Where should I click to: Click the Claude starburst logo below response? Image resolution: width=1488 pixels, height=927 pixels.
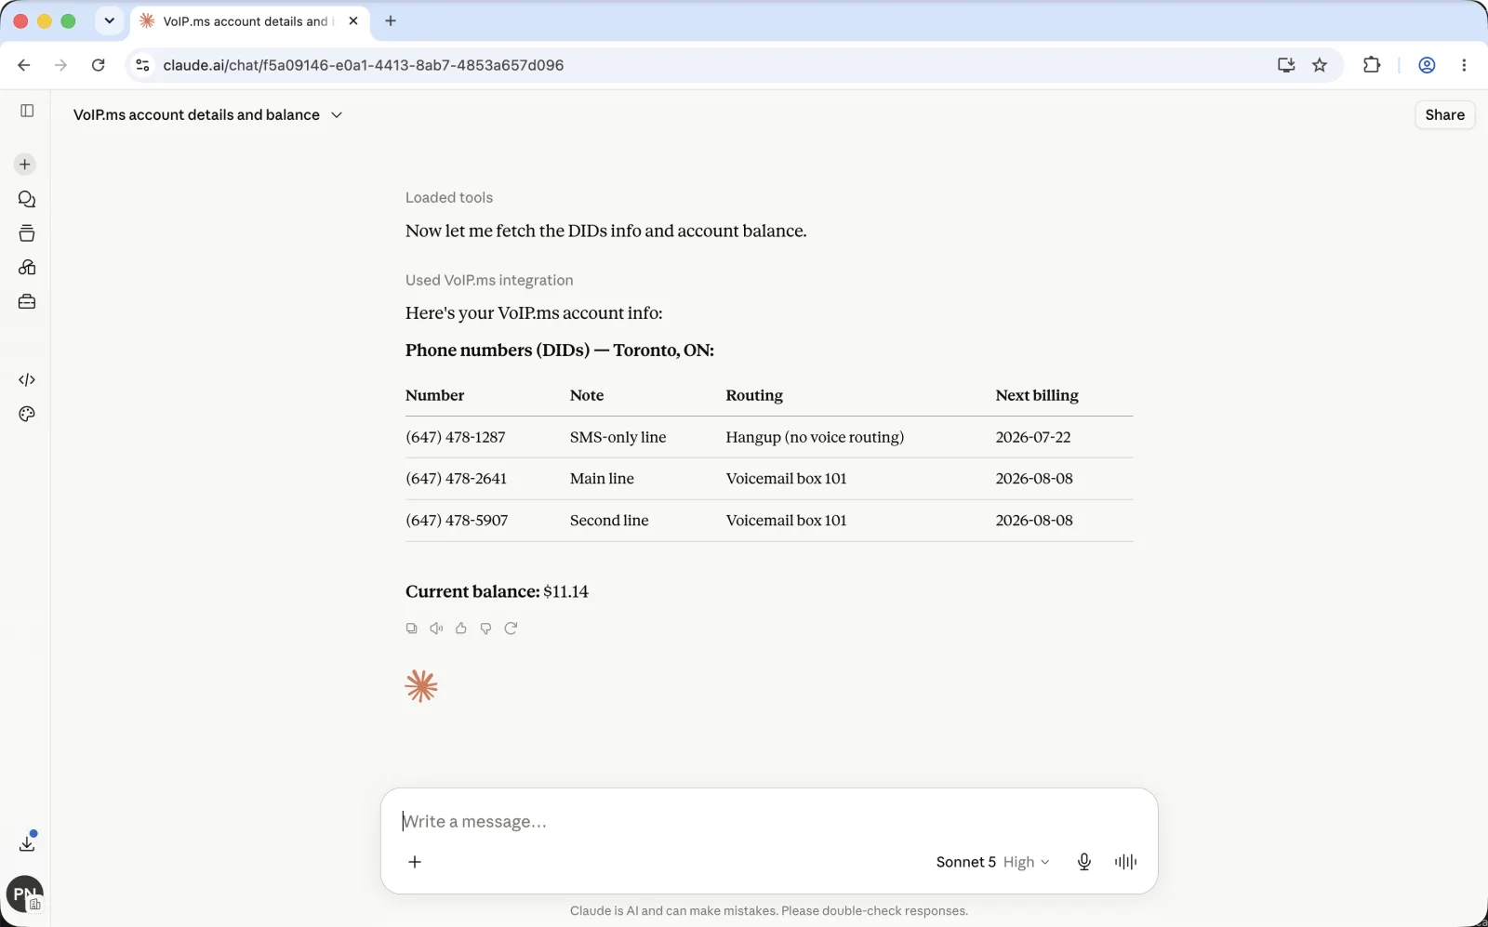(x=421, y=686)
